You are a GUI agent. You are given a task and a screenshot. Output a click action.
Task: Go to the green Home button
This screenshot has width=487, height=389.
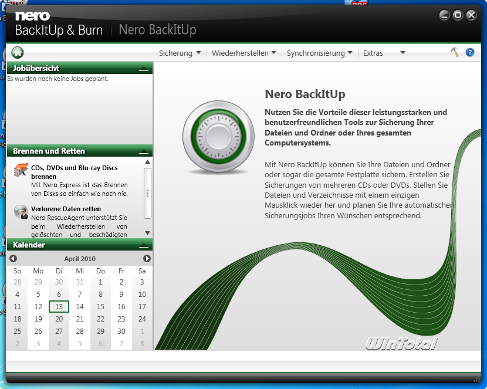tap(18, 52)
